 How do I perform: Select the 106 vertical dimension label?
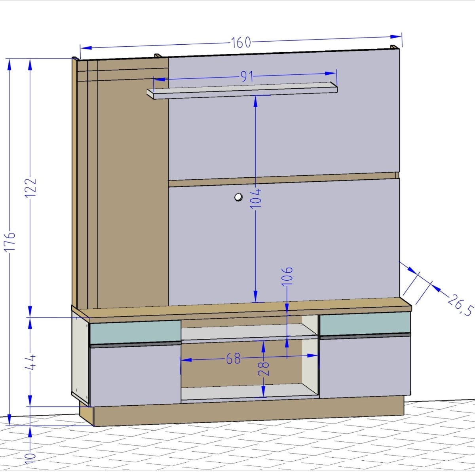pyautogui.click(x=288, y=275)
